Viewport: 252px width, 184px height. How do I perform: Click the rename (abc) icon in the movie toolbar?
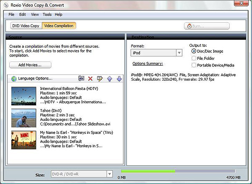[81, 78]
